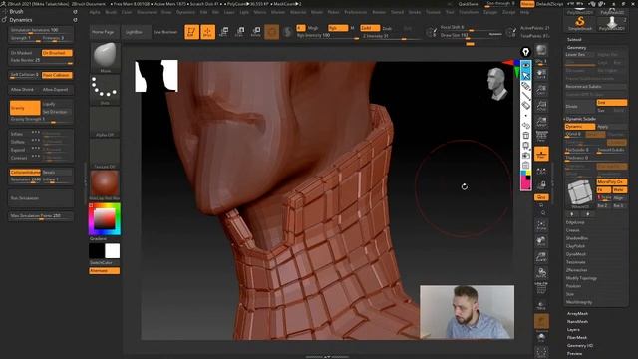Toggle the On Brushed option
638x359 pixels.
point(57,53)
